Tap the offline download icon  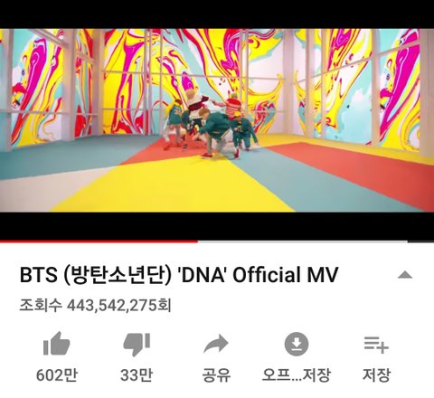click(297, 344)
